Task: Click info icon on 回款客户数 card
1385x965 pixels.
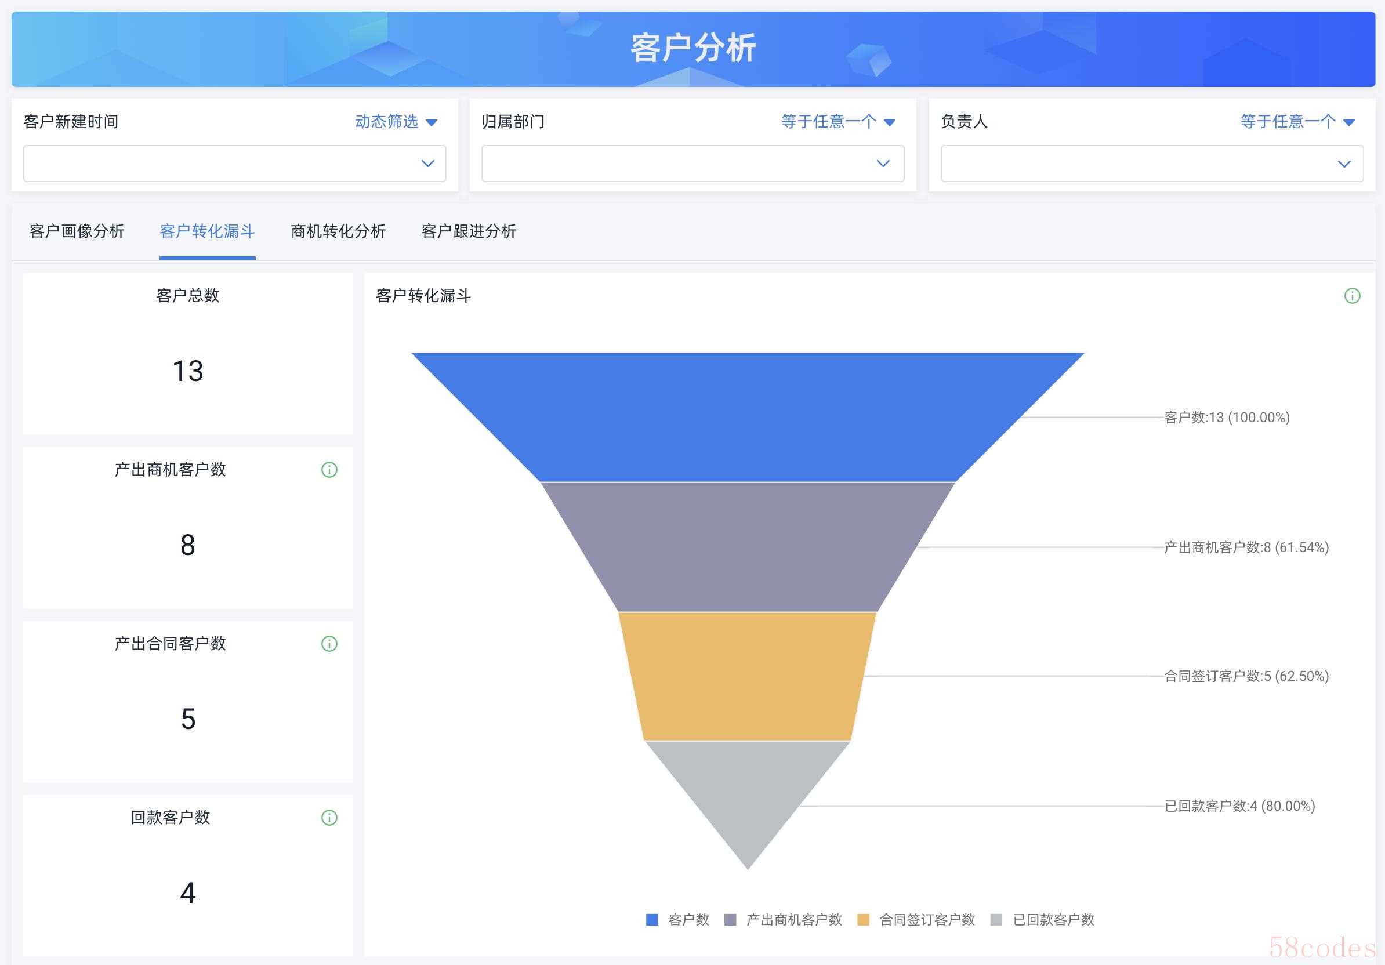Action: tap(329, 818)
